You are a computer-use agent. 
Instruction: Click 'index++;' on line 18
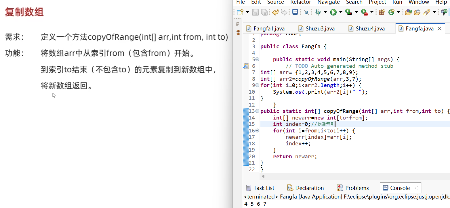(298, 144)
